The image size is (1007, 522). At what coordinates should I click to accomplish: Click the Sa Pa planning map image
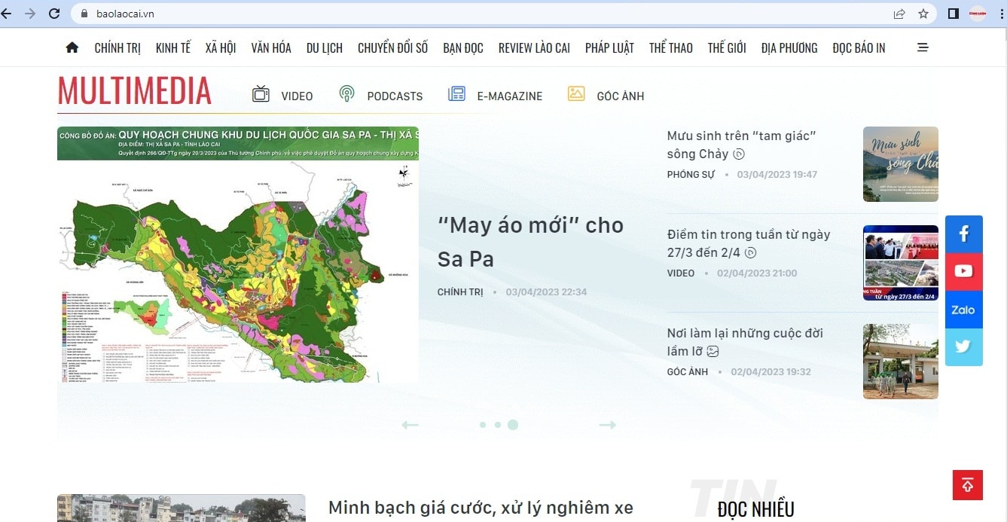(238, 255)
